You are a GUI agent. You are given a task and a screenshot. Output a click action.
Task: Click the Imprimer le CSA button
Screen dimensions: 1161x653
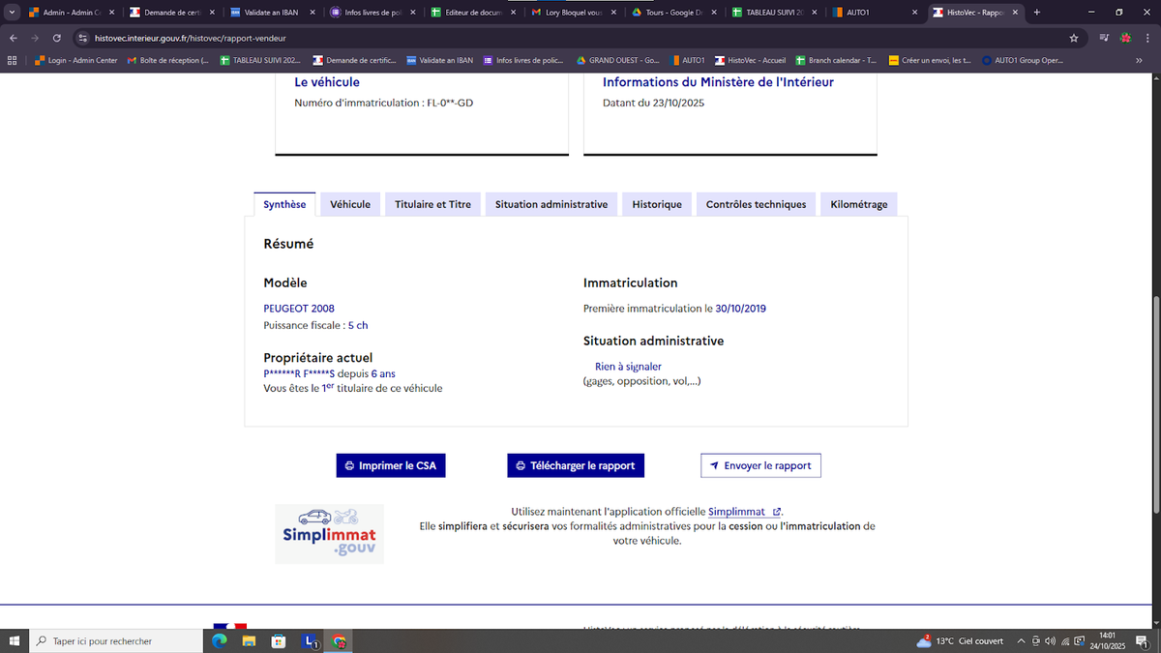point(391,465)
